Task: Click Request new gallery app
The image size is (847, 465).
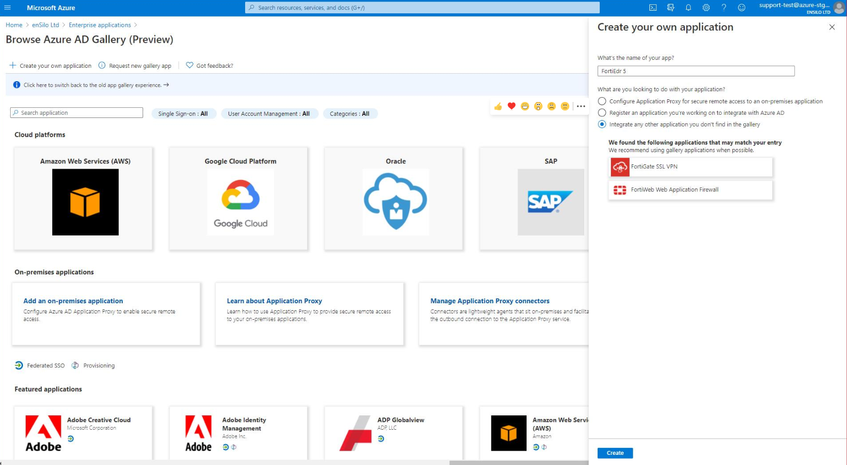Action: point(140,66)
